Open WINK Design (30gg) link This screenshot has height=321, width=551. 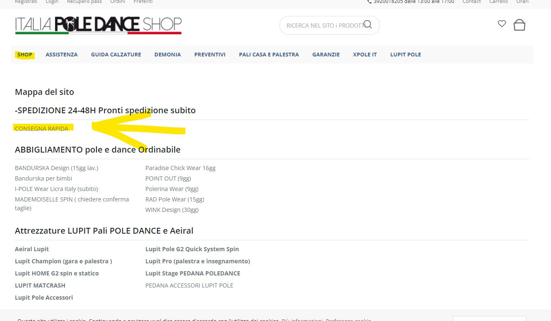click(172, 210)
